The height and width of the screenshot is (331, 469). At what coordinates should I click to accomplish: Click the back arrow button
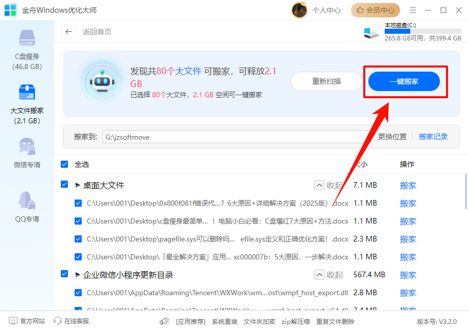coord(68,32)
